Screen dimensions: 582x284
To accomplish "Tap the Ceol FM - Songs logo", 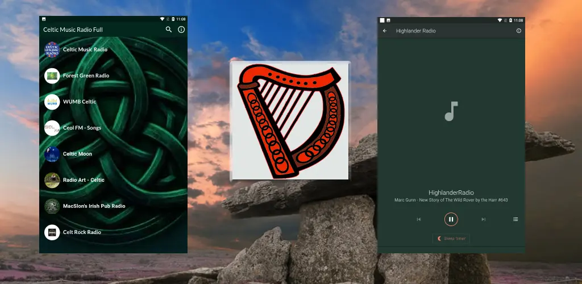I will click(52, 128).
